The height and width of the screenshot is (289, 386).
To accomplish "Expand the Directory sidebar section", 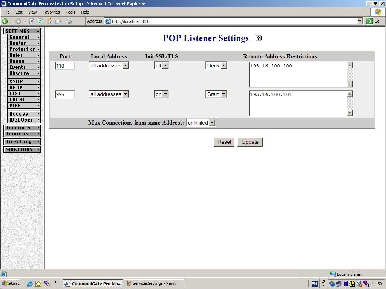I will [x=22, y=142].
